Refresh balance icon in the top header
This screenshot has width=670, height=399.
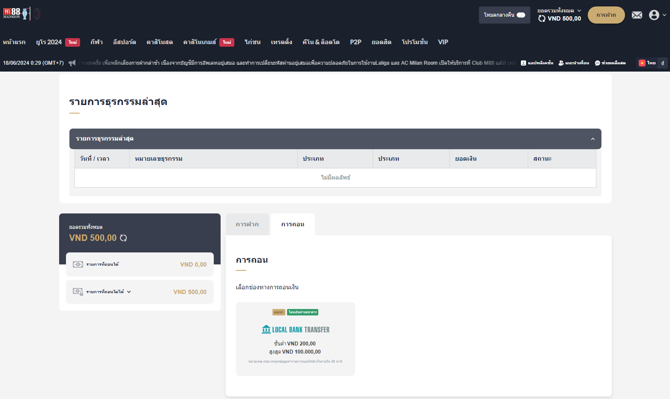[542, 18]
